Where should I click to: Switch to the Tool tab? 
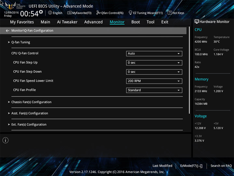[150, 22]
